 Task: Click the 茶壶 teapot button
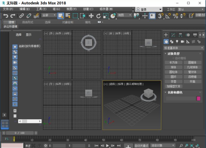coord(173,82)
